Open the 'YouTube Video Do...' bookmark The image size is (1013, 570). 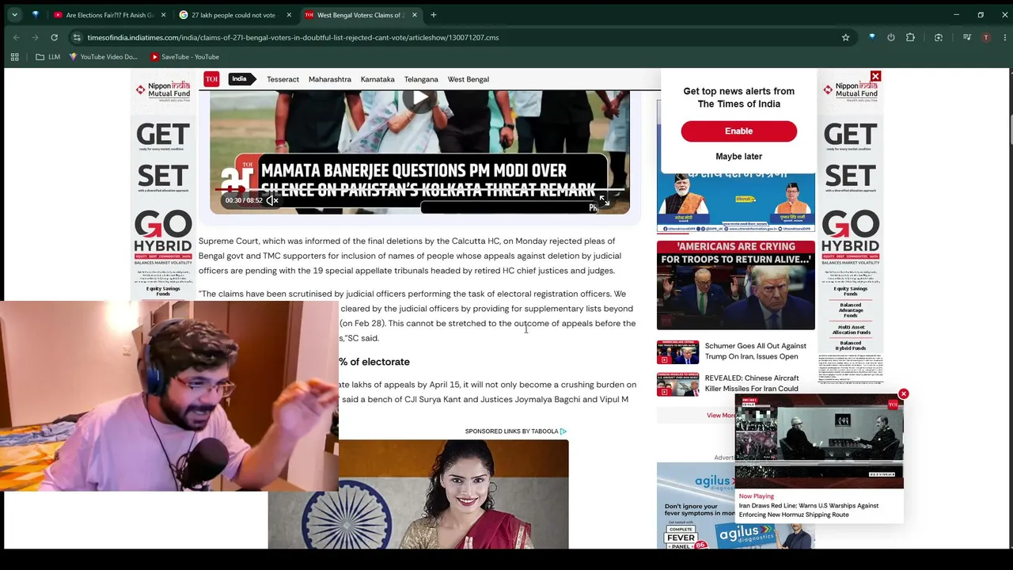(x=103, y=57)
